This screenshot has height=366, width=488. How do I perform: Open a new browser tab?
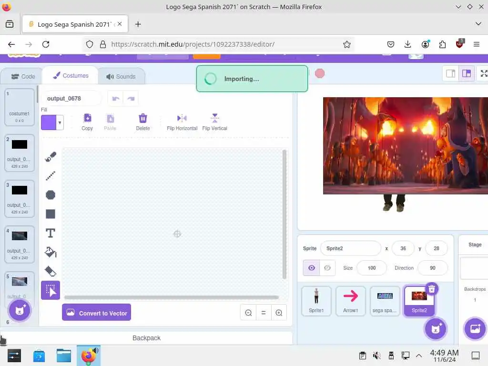click(x=138, y=24)
